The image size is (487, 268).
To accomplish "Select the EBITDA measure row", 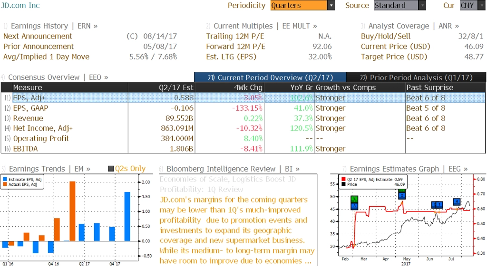I will (243, 149).
